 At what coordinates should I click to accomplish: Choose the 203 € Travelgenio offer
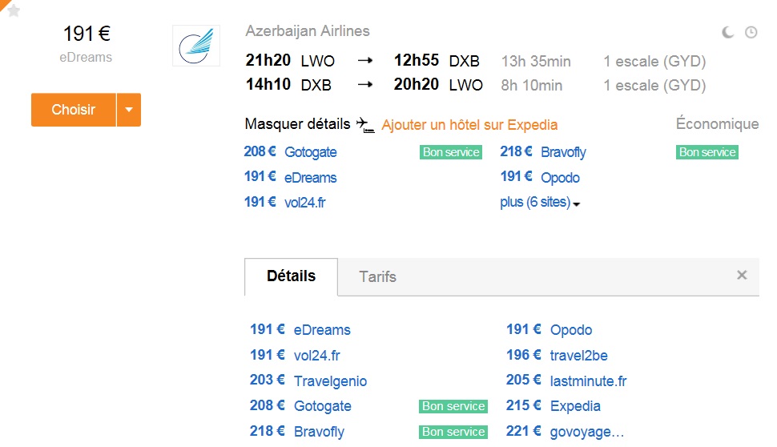pyautogui.click(x=308, y=381)
